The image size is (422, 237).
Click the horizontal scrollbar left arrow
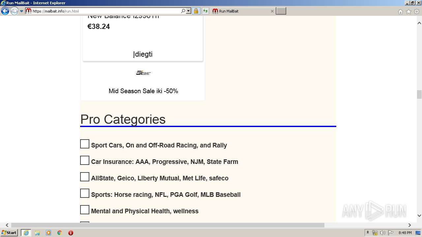(x=7, y=225)
